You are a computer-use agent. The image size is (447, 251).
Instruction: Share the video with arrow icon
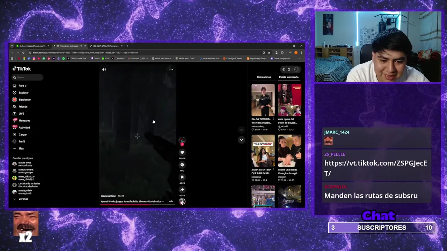click(182, 190)
